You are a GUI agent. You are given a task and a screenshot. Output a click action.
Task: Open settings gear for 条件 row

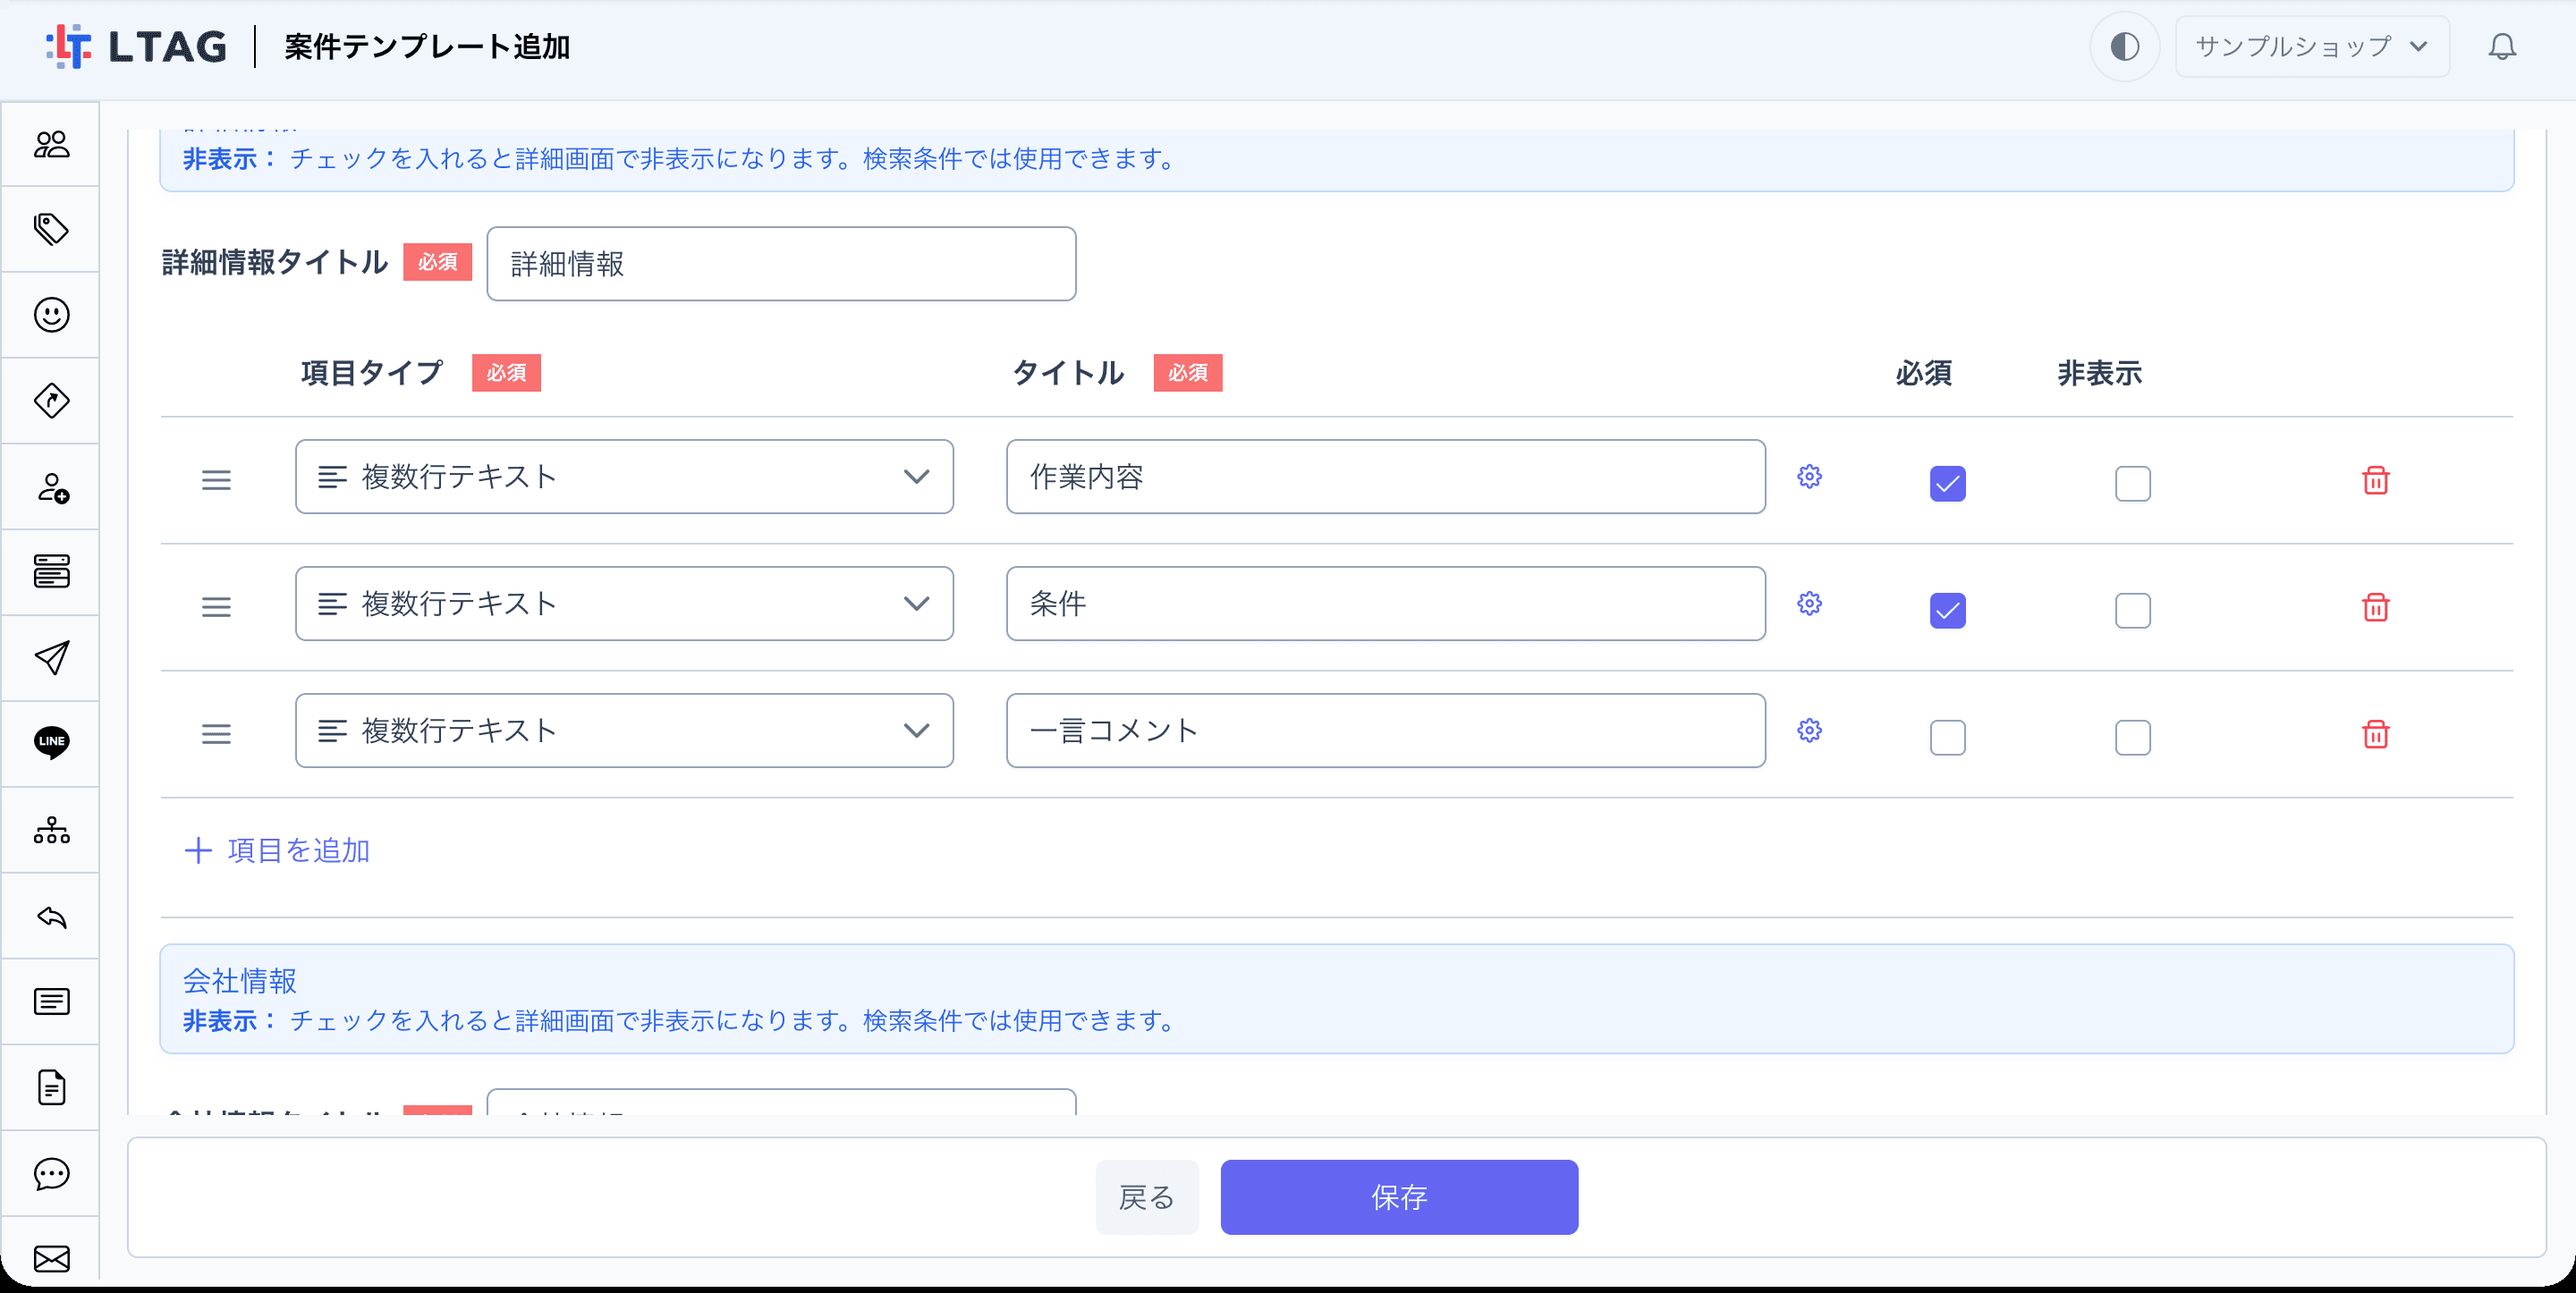pos(1809,604)
